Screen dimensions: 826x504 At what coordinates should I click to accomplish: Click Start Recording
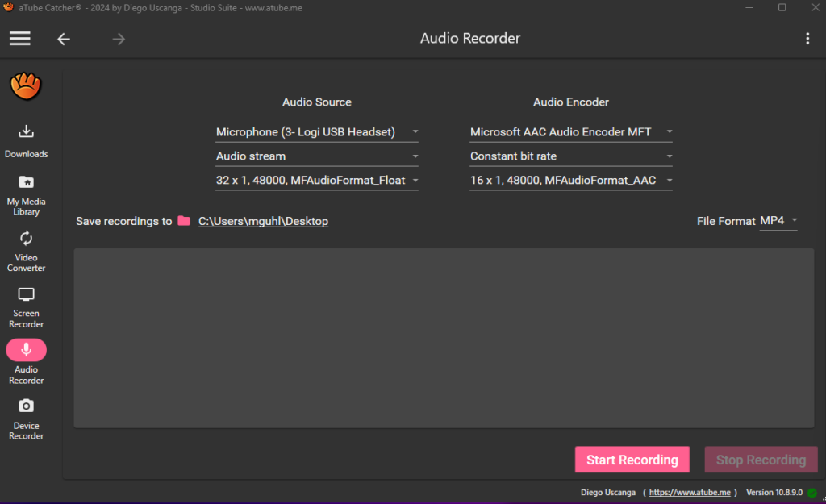click(x=632, y=460)
